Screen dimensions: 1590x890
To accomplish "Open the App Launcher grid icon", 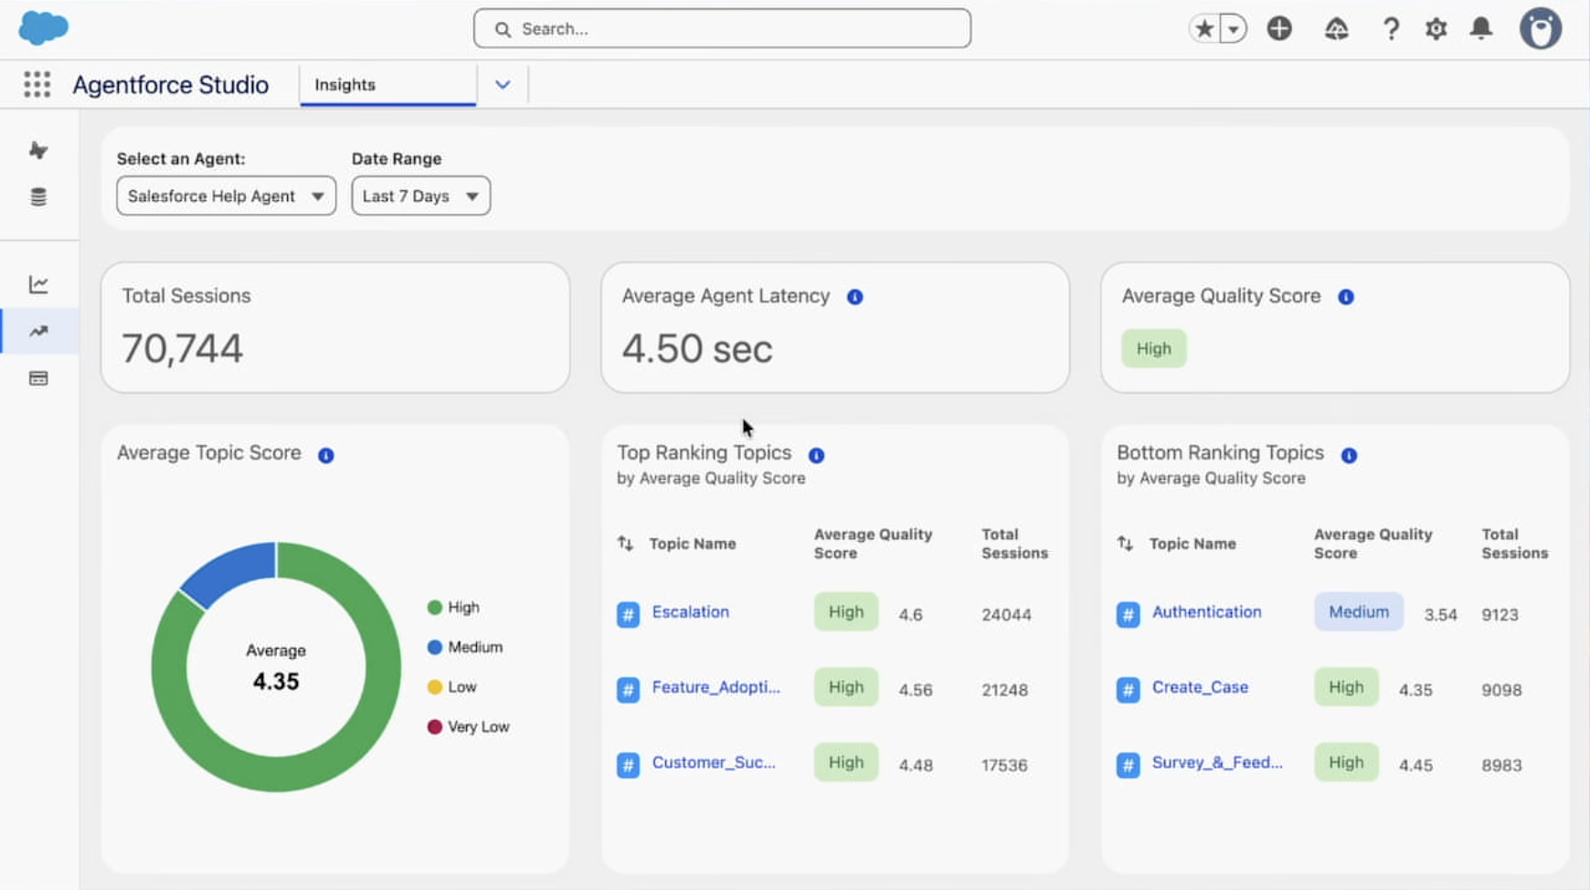I will point(37,84).
